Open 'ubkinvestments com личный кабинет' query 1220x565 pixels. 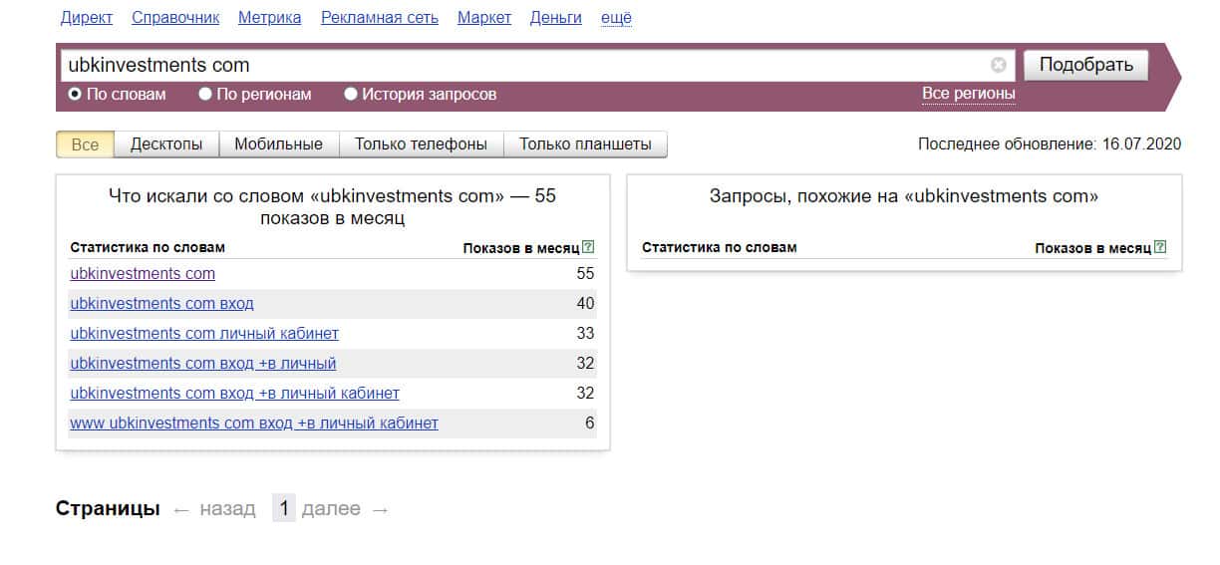click(204, 333)
